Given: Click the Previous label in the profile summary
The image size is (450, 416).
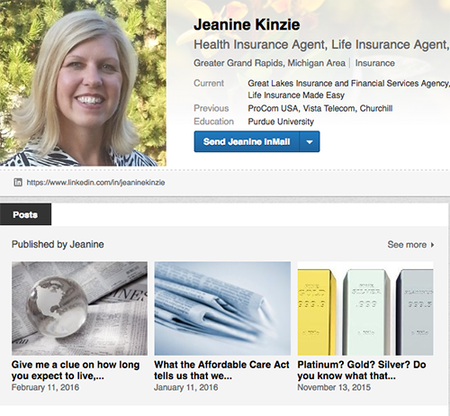Looking at the screenshot, I should pos(211,108).
